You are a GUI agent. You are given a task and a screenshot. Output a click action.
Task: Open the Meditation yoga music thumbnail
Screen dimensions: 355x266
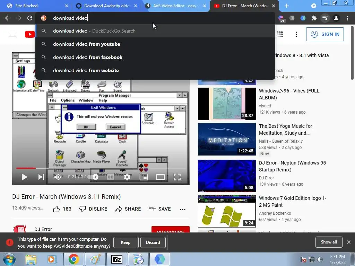pos(227,139)
